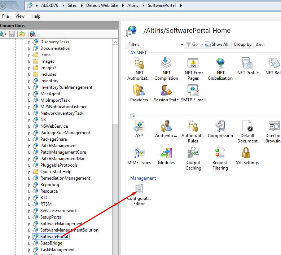
Task: Open the Group by dropdown
Action: 268,45
